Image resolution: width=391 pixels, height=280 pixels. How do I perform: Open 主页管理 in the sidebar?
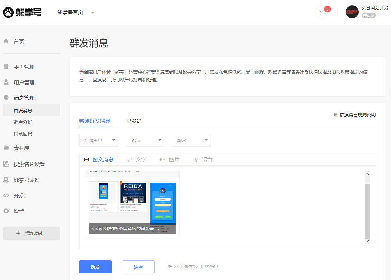[24, 67]
